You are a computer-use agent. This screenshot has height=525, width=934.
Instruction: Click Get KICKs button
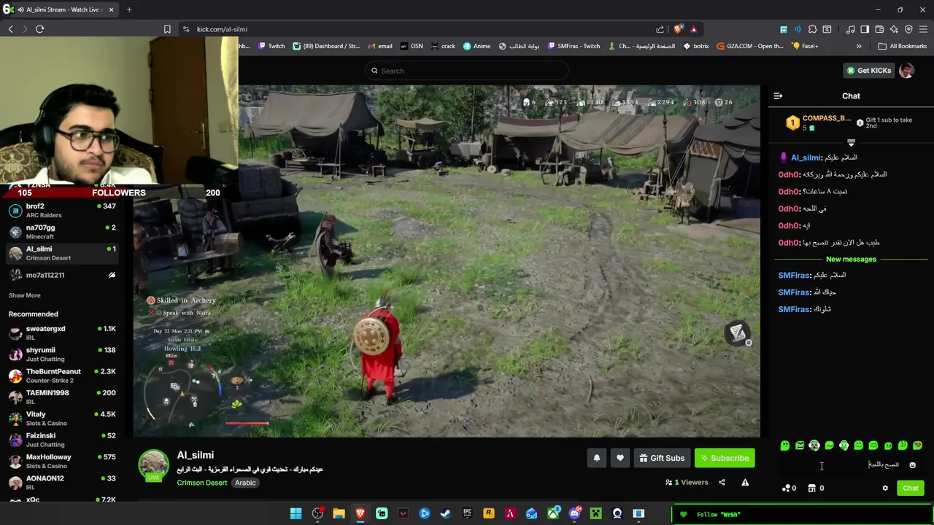click(869, 71)
